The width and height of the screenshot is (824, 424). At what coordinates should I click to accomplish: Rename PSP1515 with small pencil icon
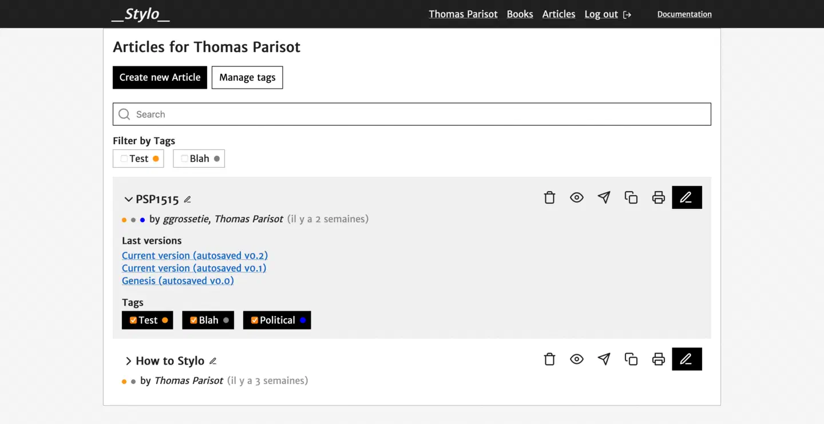coord(187,200)
